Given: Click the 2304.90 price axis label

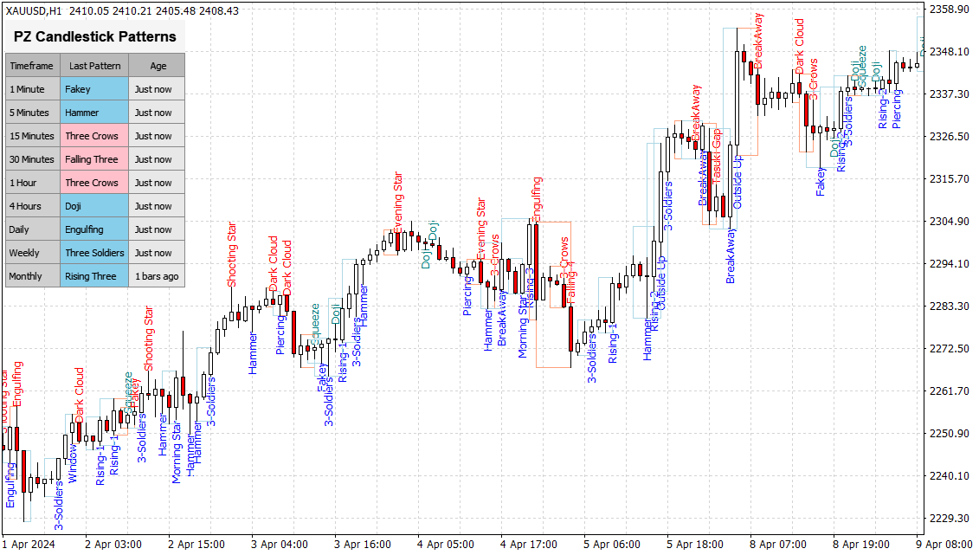Looking at the screenshot, I should pos(949,222).
